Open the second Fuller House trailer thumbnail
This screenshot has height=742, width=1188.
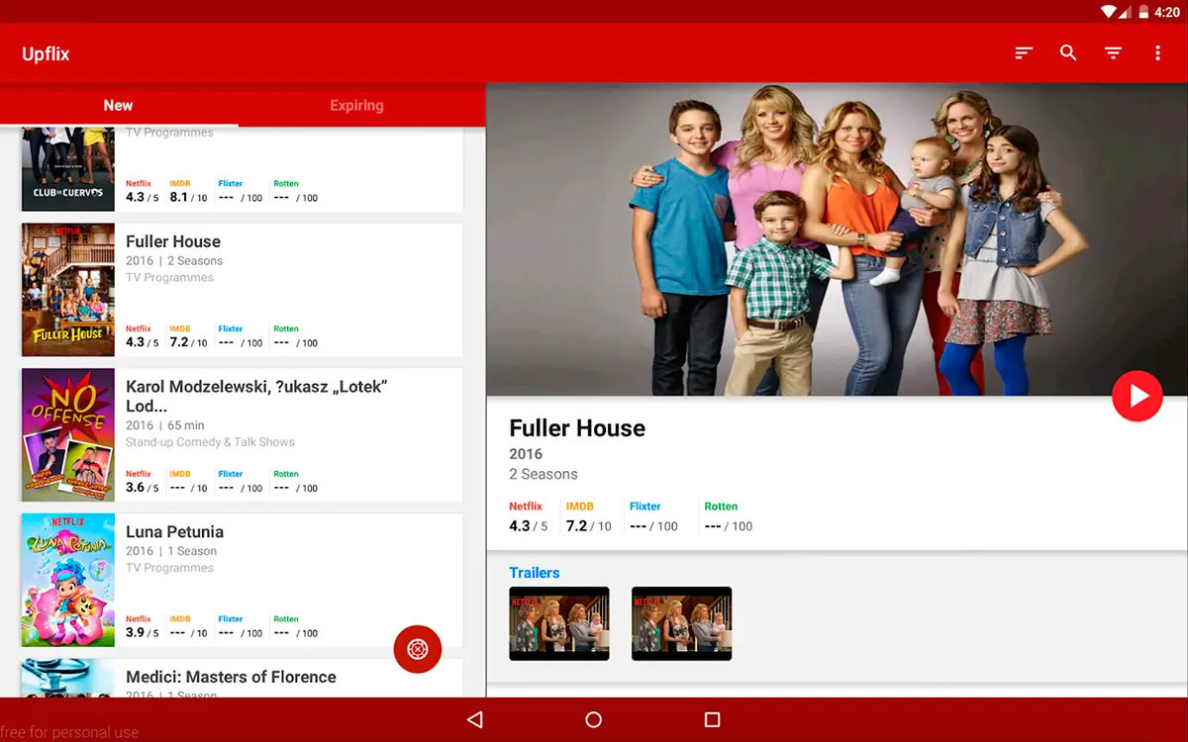click(x=682, y=623)
